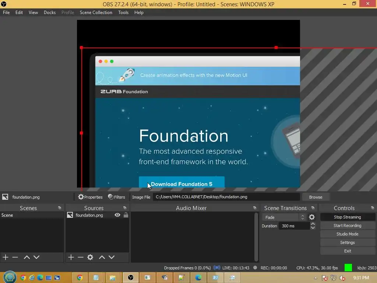
Task: Open the Fade transition dropdown
Action: click(284, 217)
